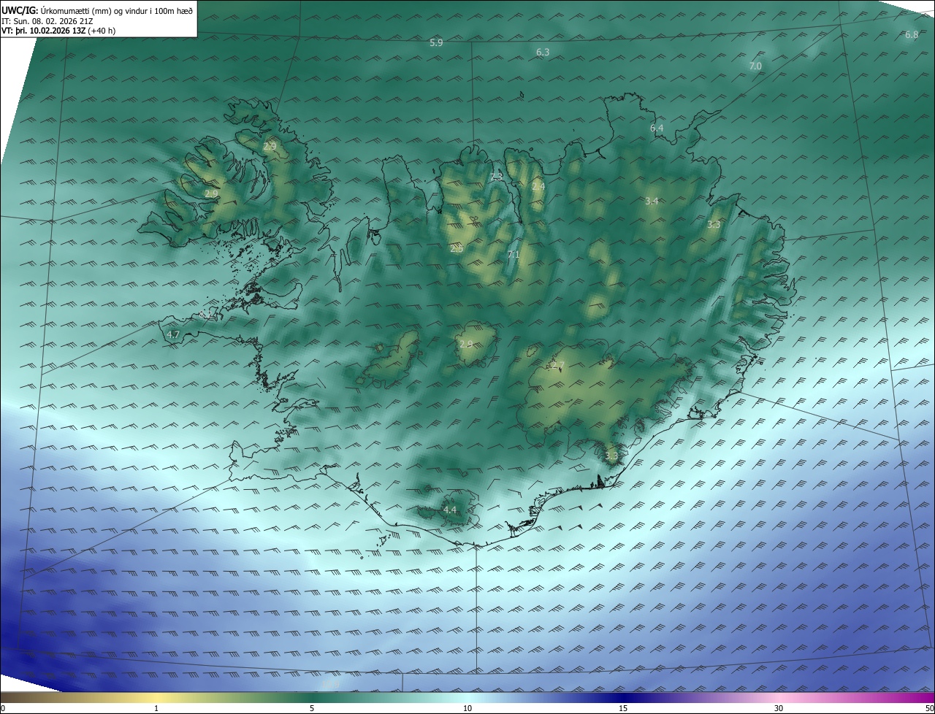
Task: Click the 2.4 value label
Action: pos(538,187)
